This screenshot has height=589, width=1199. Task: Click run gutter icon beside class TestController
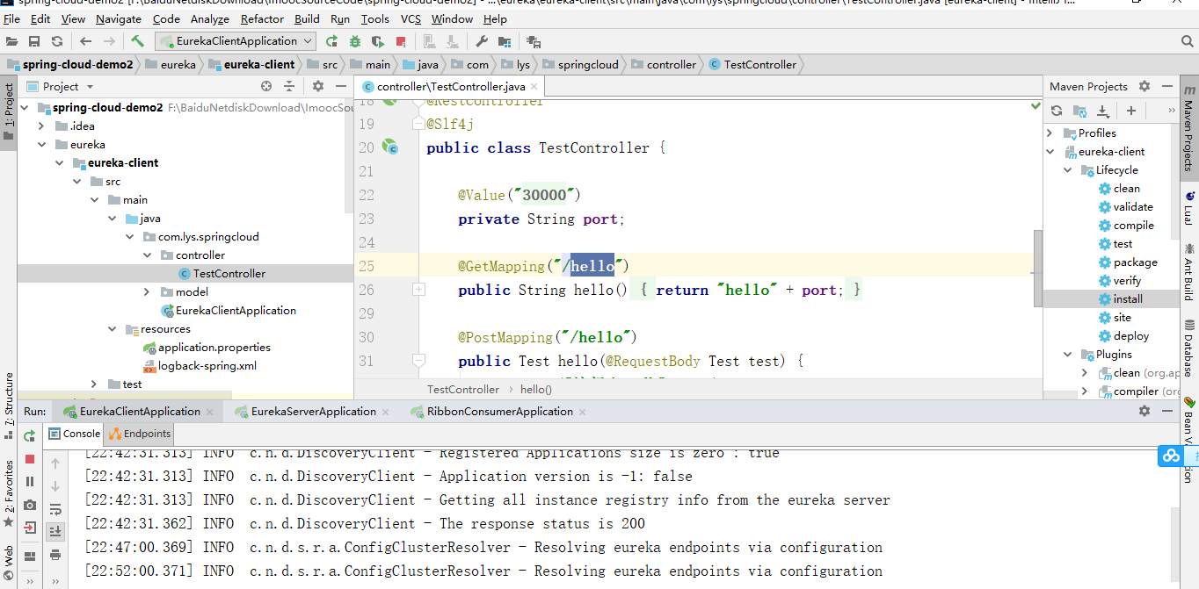click(x=391, y=147)
